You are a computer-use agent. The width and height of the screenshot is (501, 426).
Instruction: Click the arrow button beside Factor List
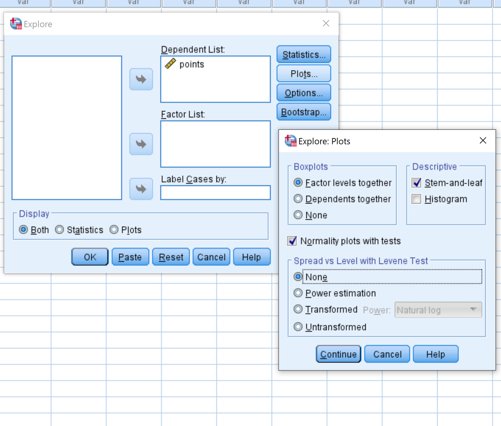tap(141, 144)
